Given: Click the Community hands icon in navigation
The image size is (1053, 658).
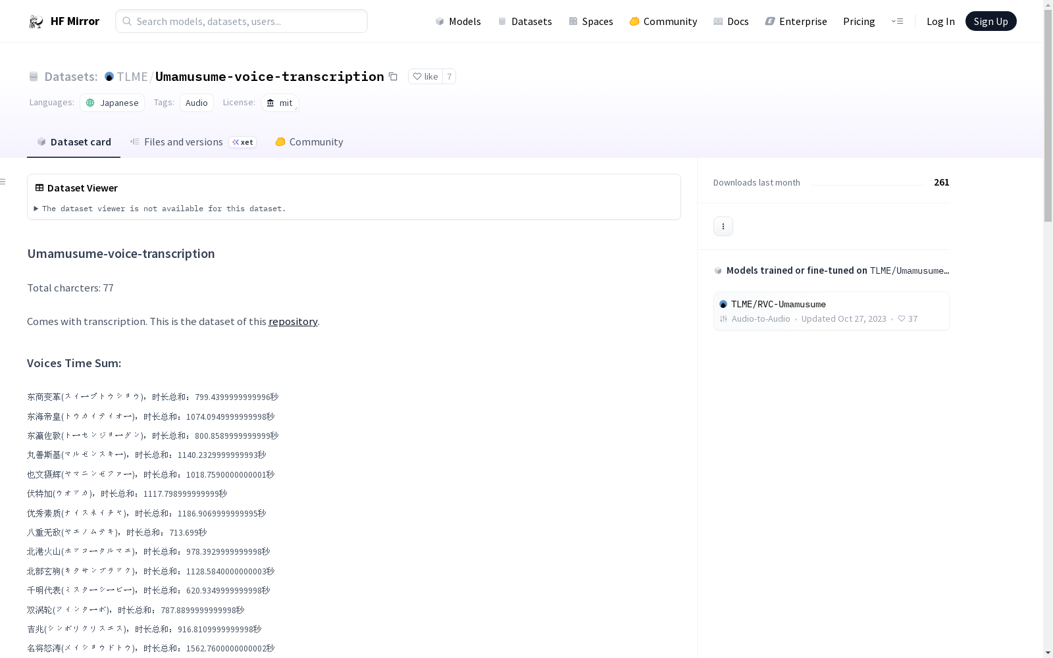Looking at the screenshot, I should pyautogui.click(x=634, y=22).
